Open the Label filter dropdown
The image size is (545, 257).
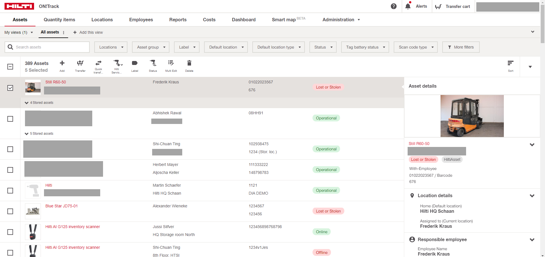click(x=187, y=47)
